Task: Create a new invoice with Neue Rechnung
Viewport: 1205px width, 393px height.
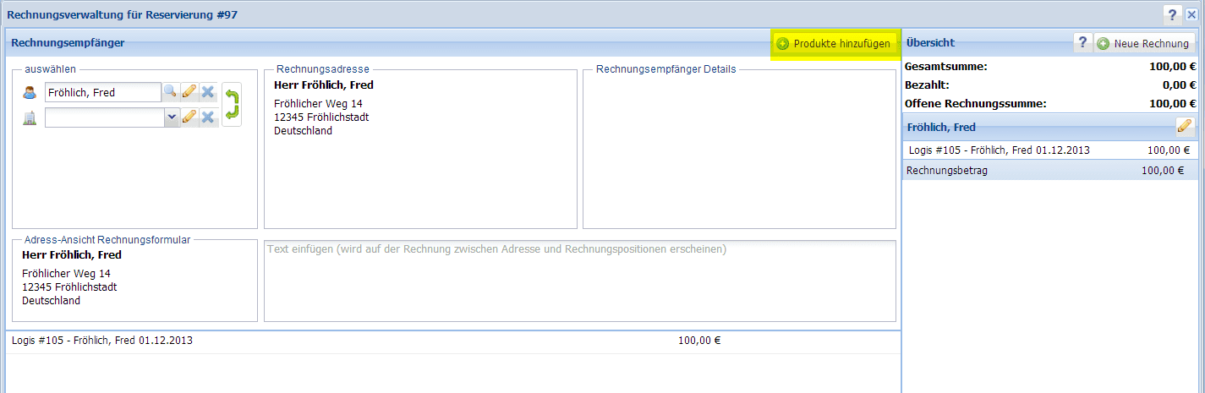Action: point(1144,44)
